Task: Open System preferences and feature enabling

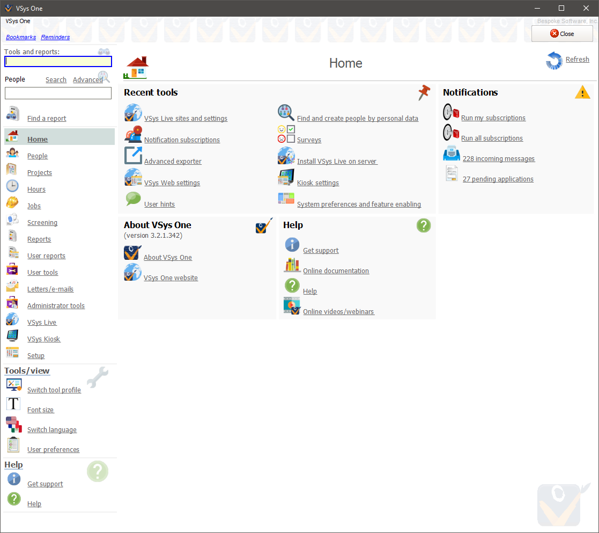Action: click(x=358, y=205)
